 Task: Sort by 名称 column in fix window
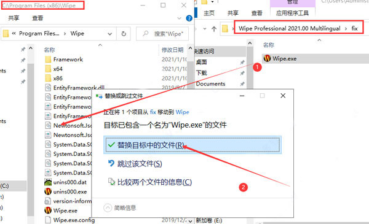[269, 45]
